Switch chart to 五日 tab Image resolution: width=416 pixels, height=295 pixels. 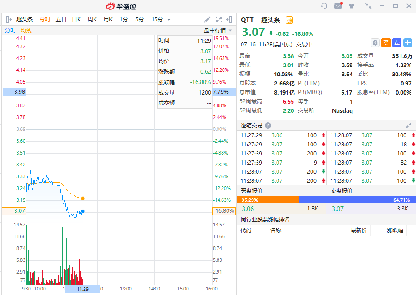pyautogui.click(x=61, y=20)
